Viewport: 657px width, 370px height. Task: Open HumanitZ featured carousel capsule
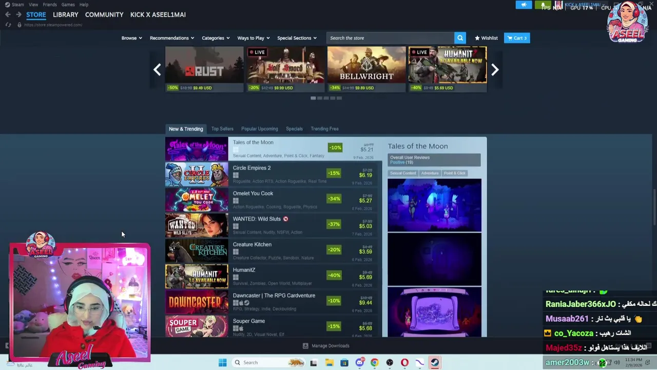[x=448, y=69]
